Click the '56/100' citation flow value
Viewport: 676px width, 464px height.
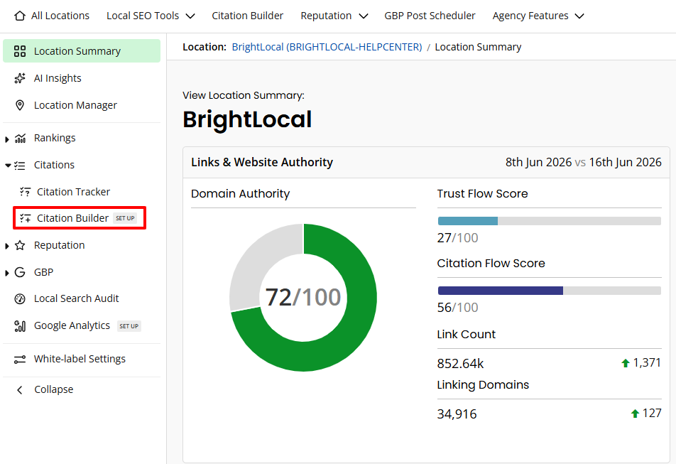coord(457,308)
